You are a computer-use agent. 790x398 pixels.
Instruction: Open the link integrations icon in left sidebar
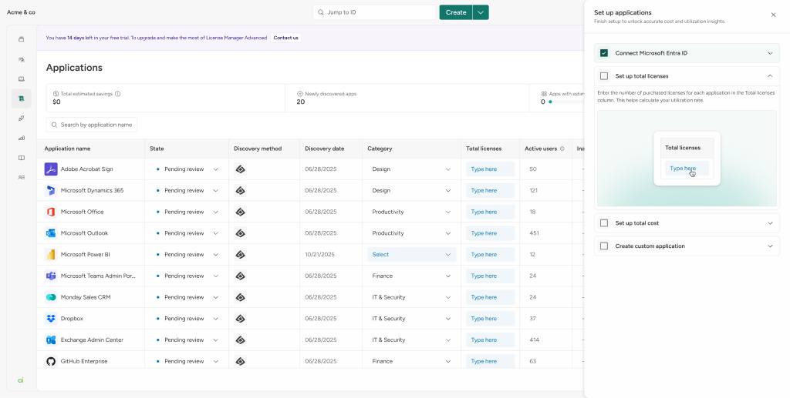(x=21, y=118)
